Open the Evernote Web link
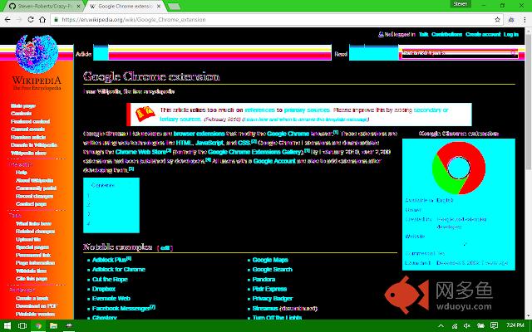 click(111, 298)
